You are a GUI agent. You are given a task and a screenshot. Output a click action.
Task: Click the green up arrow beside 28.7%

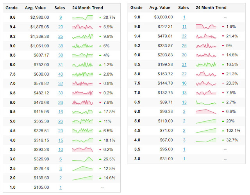pyautogui.click(x=100, y=18)
